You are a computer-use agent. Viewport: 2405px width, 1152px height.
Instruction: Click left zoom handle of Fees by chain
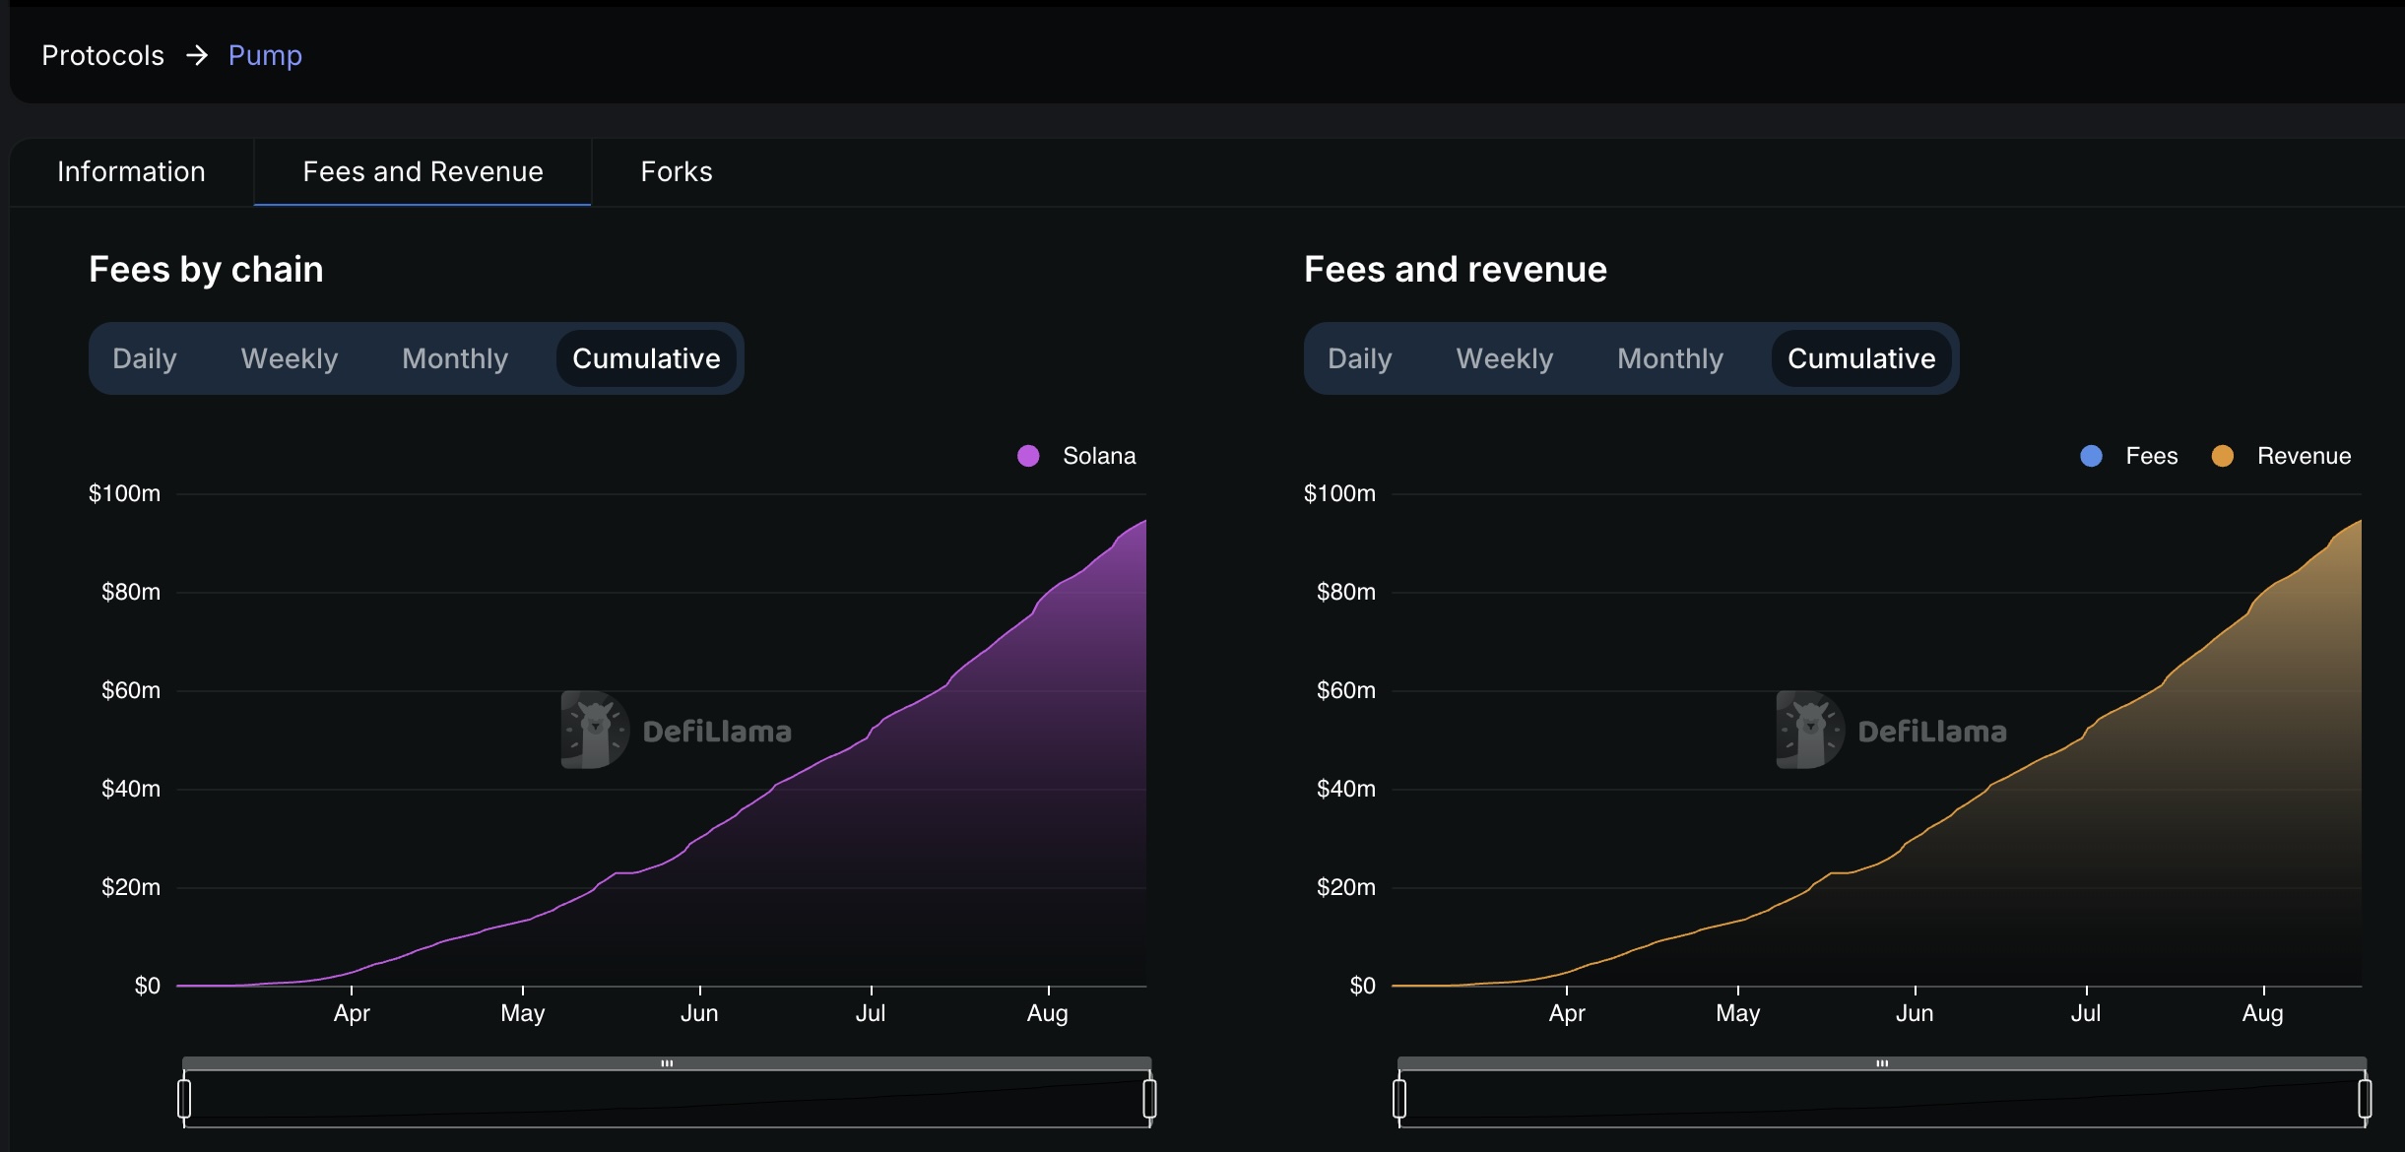coord(184,1098)
